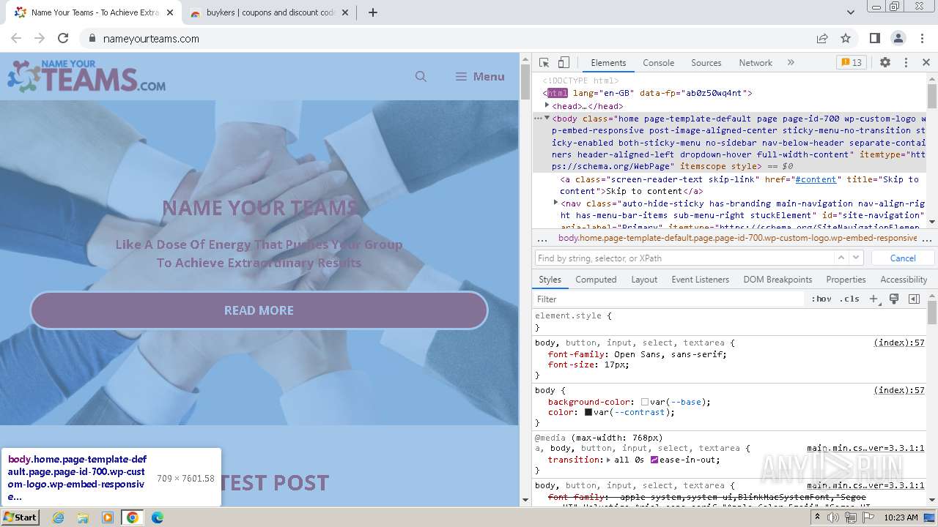
Task: Click the Name Your Teams site logo
Action: pyautogui.click(x=86, y=76)
